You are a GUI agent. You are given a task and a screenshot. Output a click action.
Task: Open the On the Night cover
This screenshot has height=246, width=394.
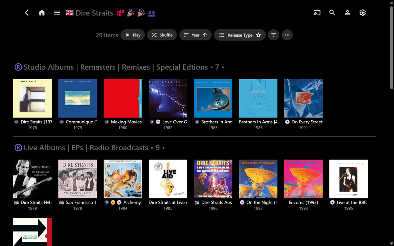pyautogui.click(x=258, y=179)
